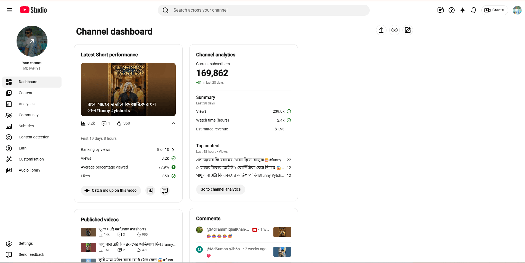Focus the Search across your channel field
This screenshot has height=263, width=525.
tap(264, 10)
